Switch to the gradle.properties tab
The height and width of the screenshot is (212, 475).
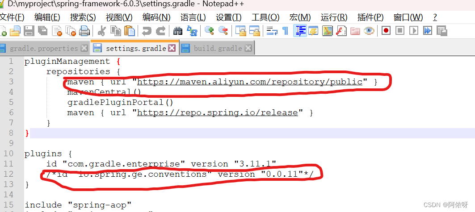(44, 48)
